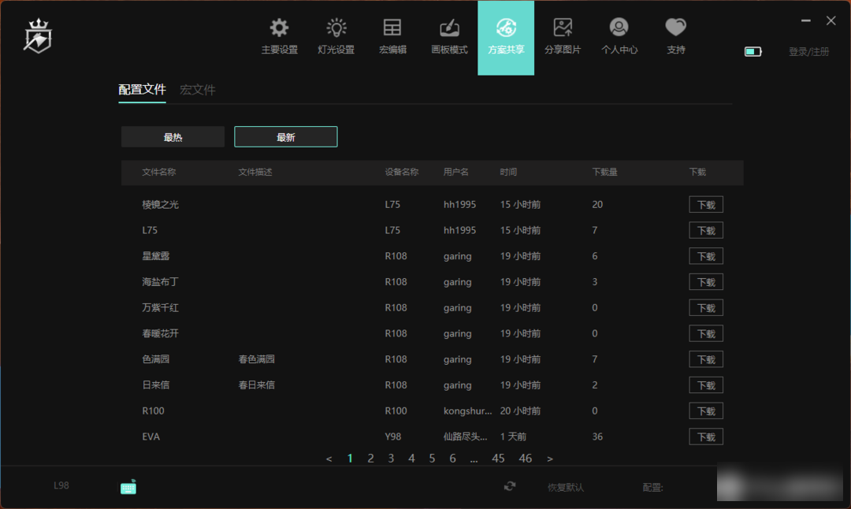Image resolution: width=851 pixels, height=509 pixels.
Task: Click the 文件名称 column header
Action: click(159, 172)
